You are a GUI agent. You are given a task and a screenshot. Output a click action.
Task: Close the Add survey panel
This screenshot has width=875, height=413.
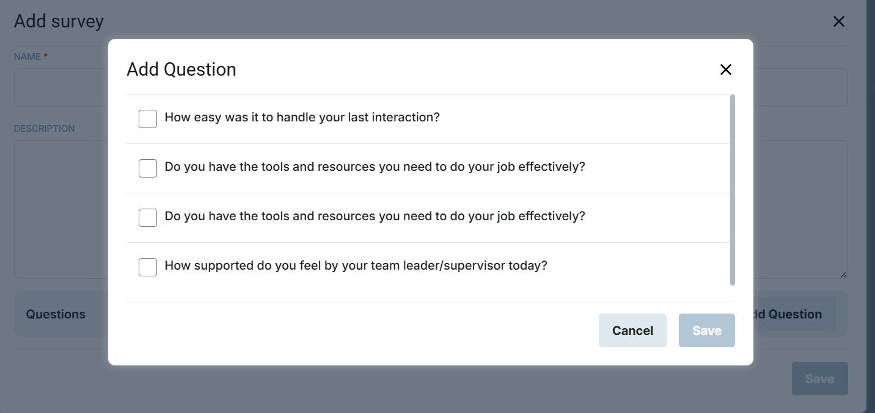[x=838, y=22]
